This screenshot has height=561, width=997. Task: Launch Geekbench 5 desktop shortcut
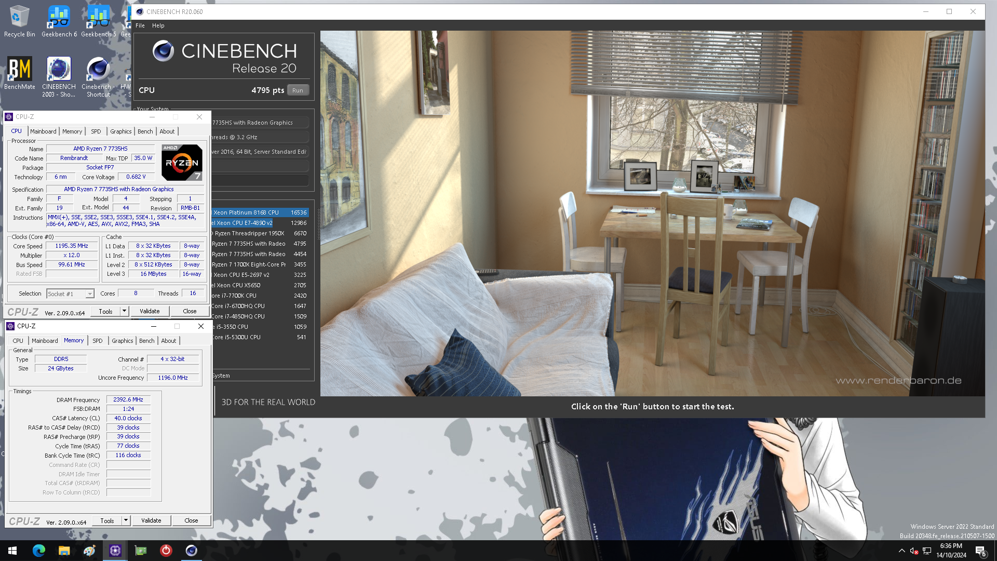[x=99, y=21]
